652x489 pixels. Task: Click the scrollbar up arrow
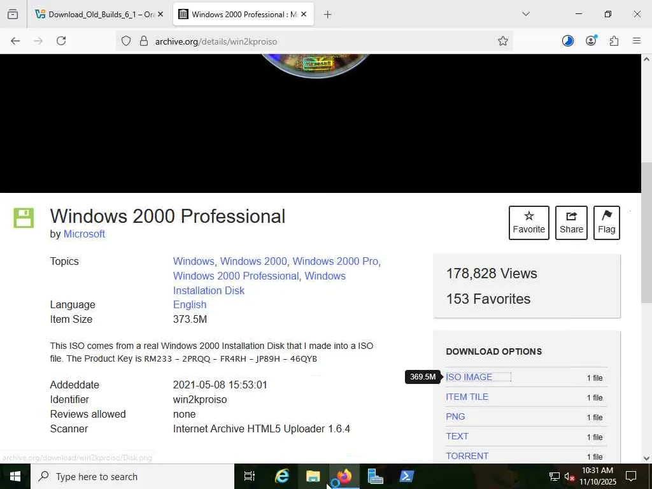646,59
